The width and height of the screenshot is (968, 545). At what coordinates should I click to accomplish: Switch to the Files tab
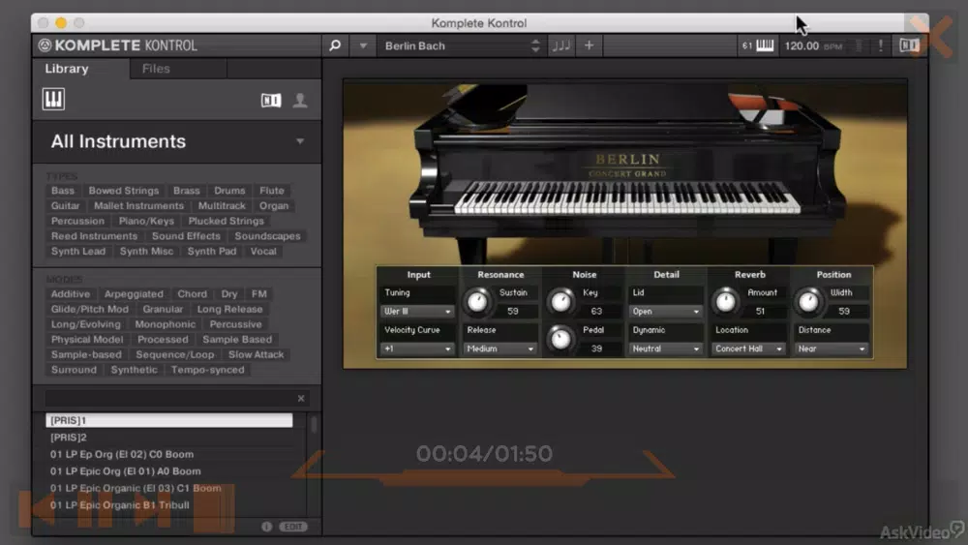[x=156, y=69]
